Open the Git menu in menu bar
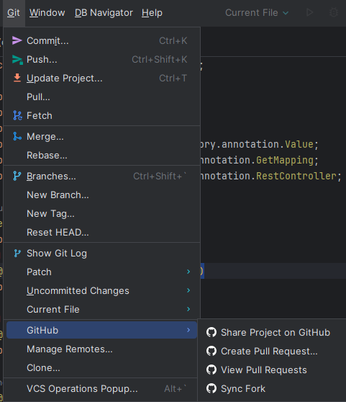This screenshot has height=402, width=346. (14, 12)
